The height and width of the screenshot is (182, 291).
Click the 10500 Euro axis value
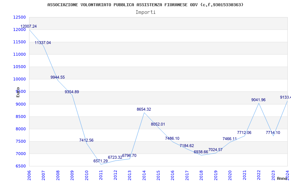tap(20, 67)
